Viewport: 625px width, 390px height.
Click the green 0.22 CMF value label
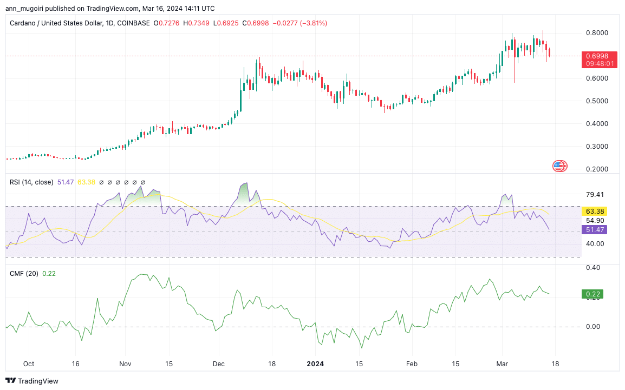[x=592, y=294]
